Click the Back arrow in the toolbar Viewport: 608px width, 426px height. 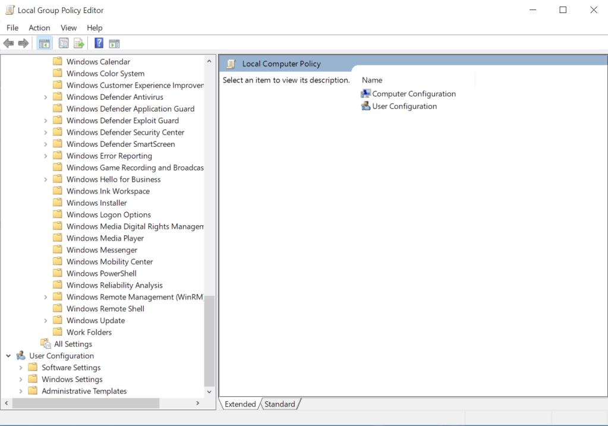(x=8, y=43)
